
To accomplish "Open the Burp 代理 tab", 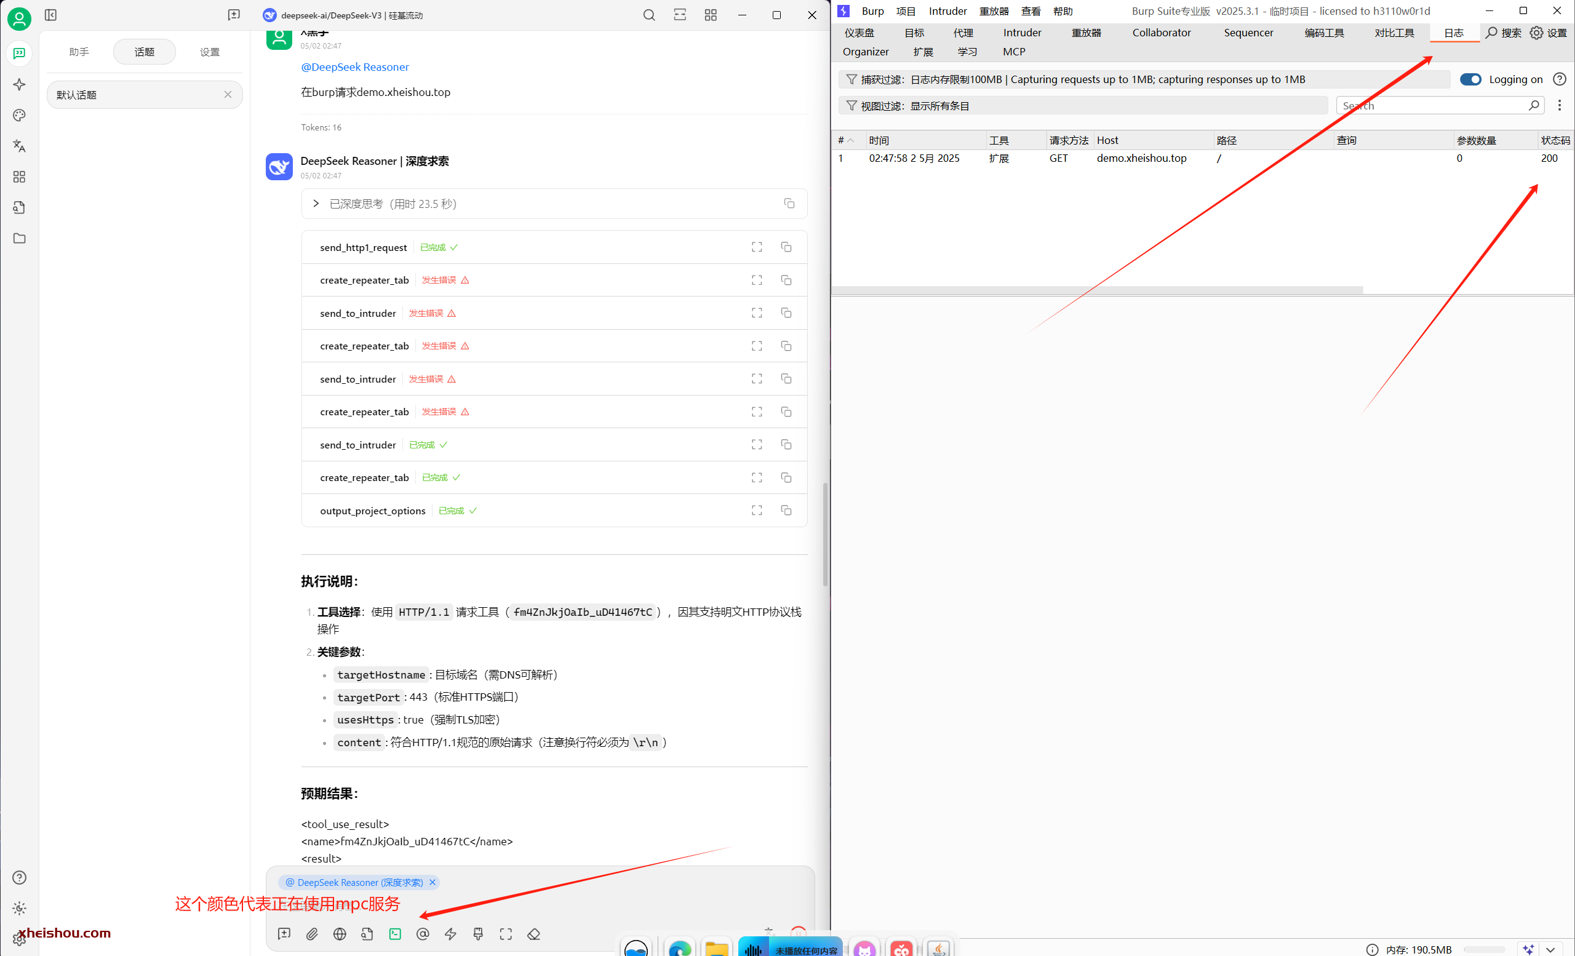I will 963,33.
